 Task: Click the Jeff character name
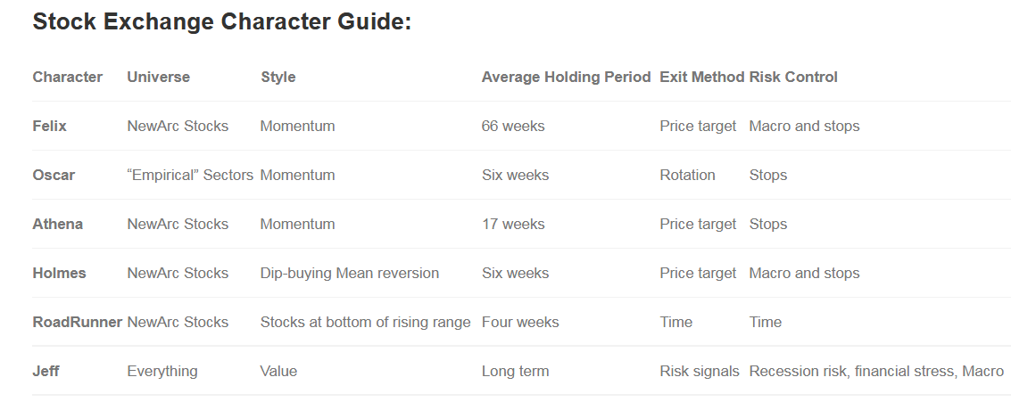click(x=46, y=371)
